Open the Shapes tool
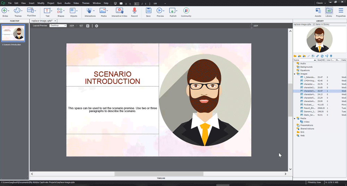 pos(60,11)
